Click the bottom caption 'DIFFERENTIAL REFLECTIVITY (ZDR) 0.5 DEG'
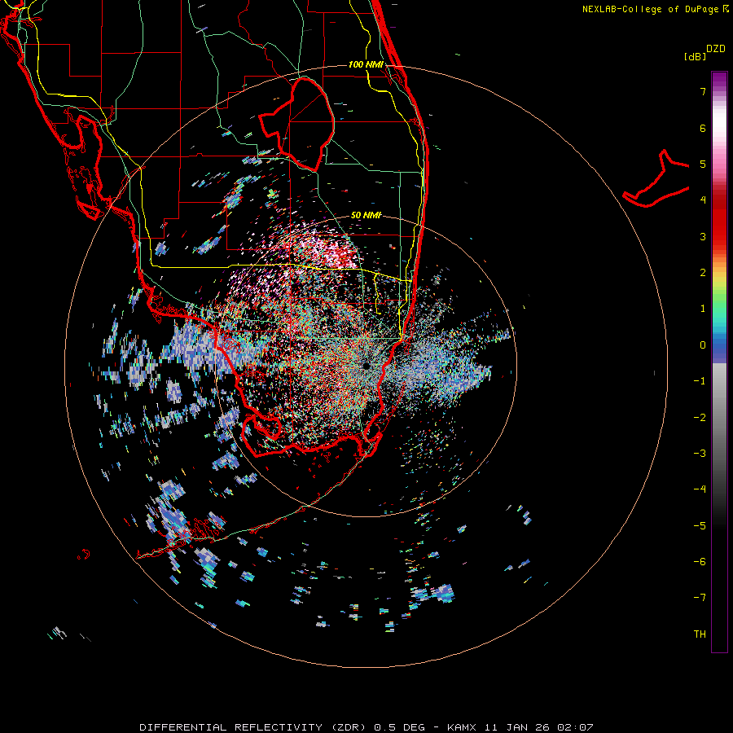This screenshot has width=733, height=733. (x=283, y=727)
